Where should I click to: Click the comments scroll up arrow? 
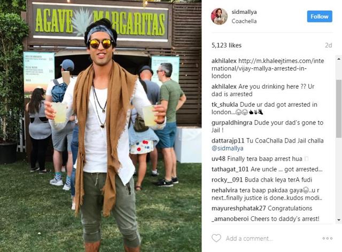tap(339, 59)
